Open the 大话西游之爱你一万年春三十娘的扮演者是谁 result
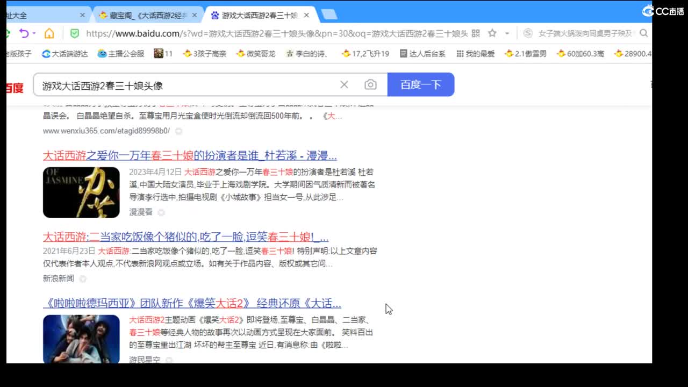Image resolution: width=688 pixels, height=387 pixels. tap(190, 156)
